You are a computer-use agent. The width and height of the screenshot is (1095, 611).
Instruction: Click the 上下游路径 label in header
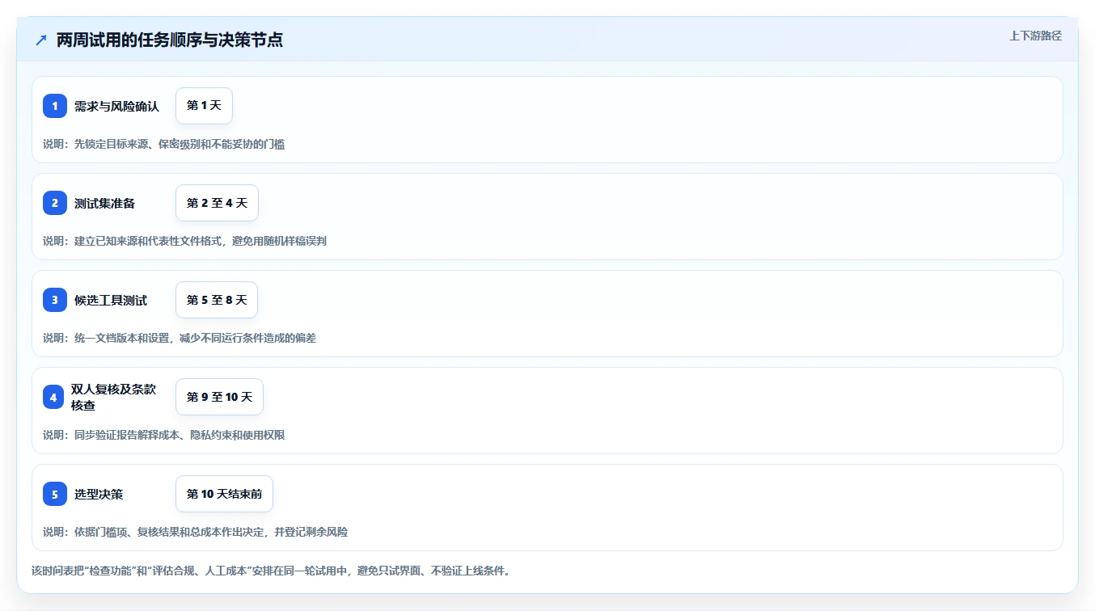[x=1035, y=36]
